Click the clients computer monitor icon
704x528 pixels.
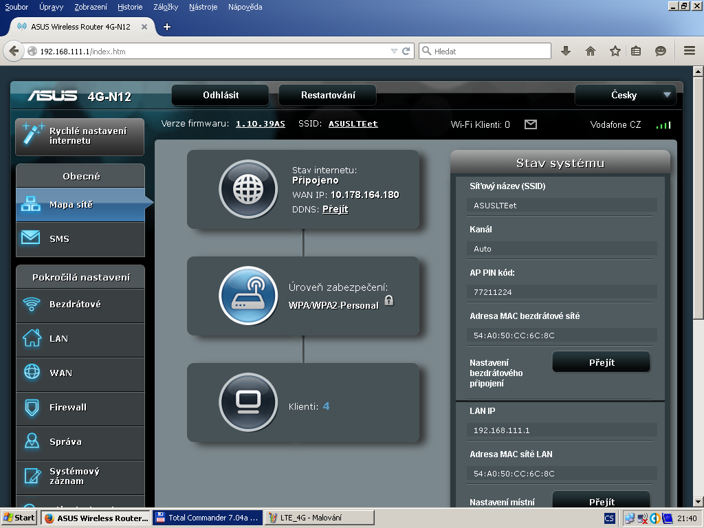tap(247, 402)
